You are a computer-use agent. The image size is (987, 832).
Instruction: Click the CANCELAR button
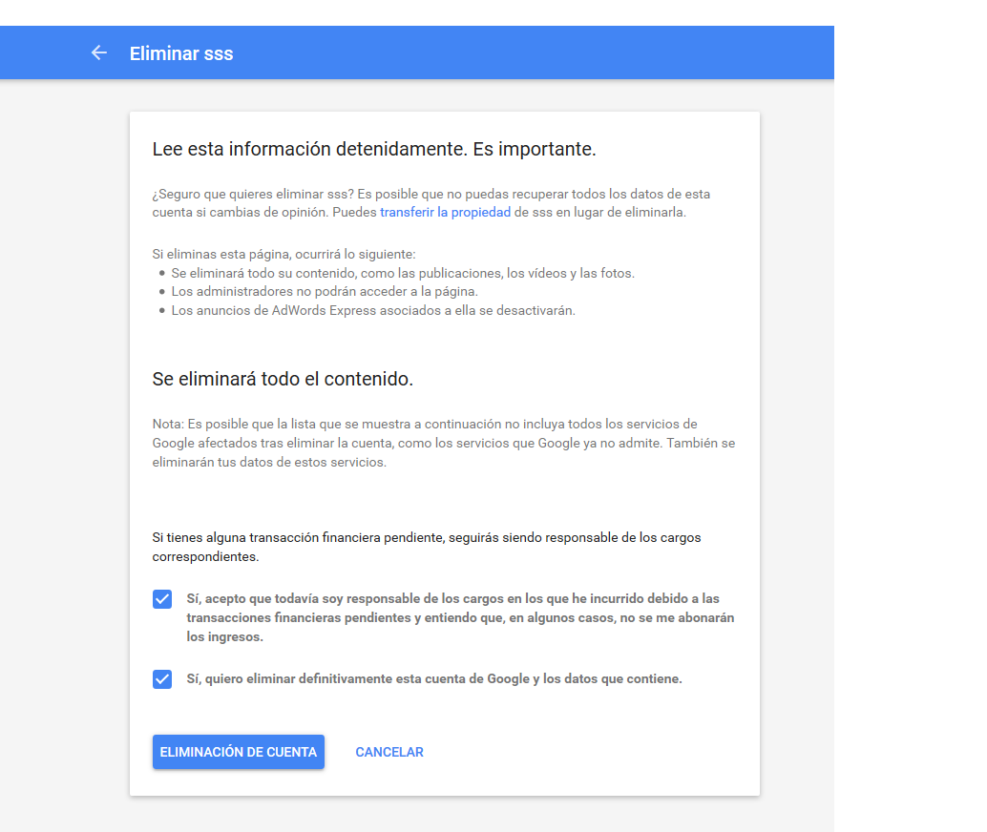pyautogui.click(x=389, y=752)
